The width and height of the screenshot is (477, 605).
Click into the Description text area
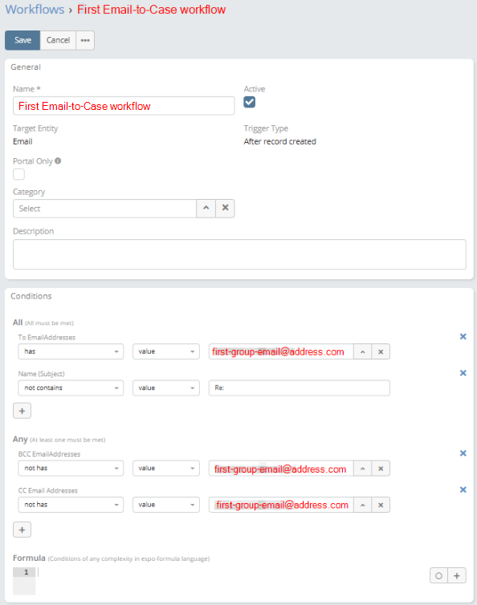(x=239, y=254)
